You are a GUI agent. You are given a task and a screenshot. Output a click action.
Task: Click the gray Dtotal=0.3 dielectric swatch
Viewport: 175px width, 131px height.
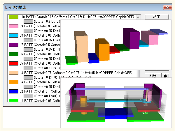(28, 22)
